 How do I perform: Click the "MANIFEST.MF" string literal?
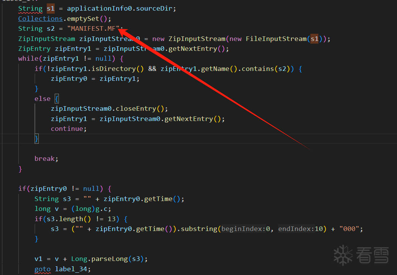[x=93, y=28]
